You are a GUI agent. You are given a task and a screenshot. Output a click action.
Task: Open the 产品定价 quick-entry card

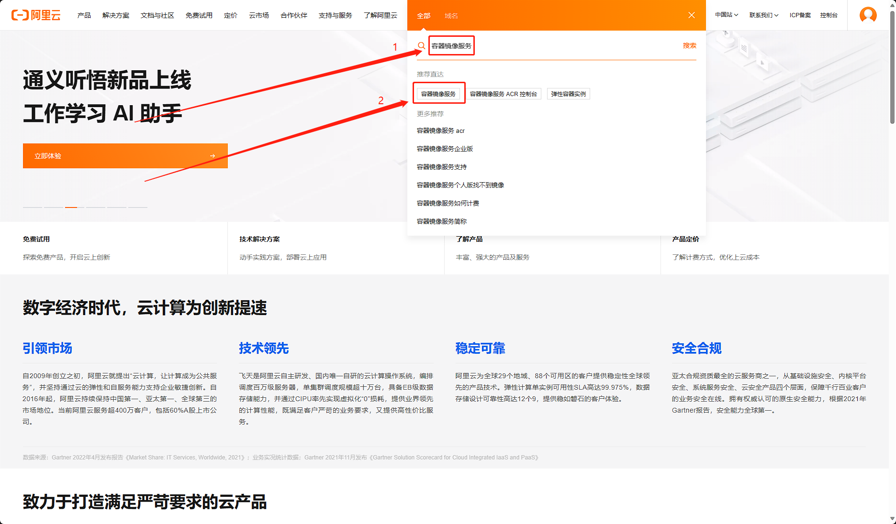pyautogui.click(x=775, y=248)
